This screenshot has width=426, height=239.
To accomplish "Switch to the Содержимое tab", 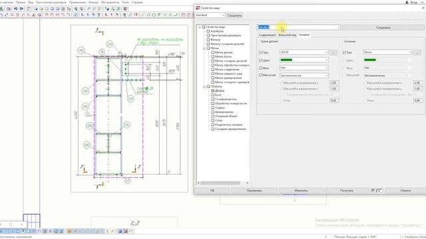I will coord(267,35).
